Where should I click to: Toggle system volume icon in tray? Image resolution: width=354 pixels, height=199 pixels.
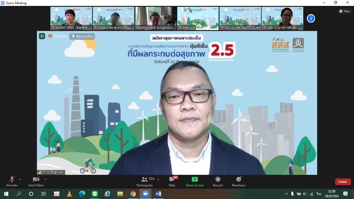(x=305, y=194)
